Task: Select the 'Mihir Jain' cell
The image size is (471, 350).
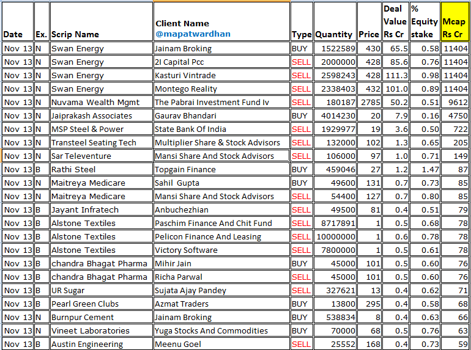Action: pos(221,264)
